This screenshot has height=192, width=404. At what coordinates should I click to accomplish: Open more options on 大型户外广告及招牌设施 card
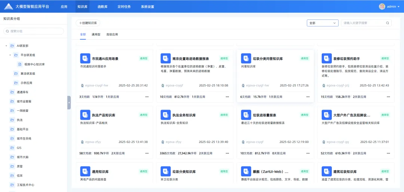pos(388,153)
